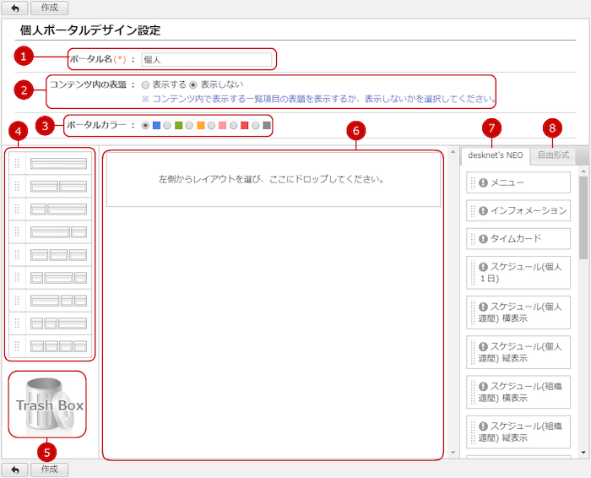Screen dimensions: 591x478
Task: Select the インフォメーション content item
Action: pos(517,211)
